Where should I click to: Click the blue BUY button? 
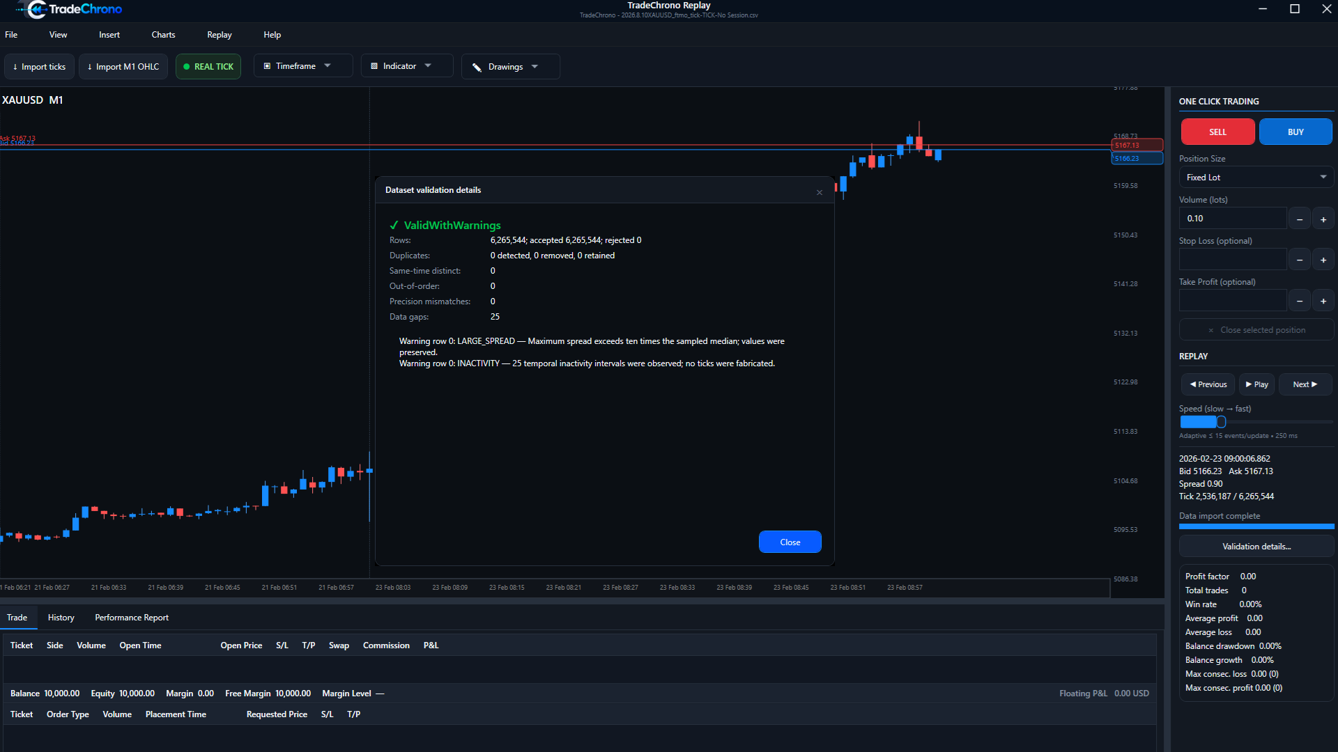coord(1295,132)
